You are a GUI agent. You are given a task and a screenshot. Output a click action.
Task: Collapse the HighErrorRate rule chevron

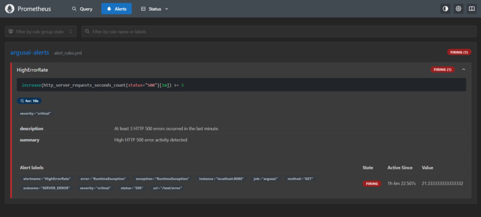tap(464, 70)
